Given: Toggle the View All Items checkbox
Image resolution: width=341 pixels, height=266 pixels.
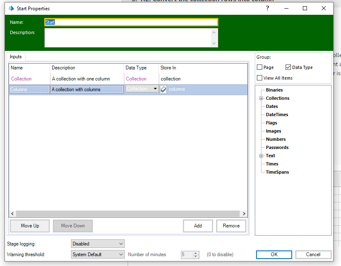Looking at the screenshot, I should 259,78.
